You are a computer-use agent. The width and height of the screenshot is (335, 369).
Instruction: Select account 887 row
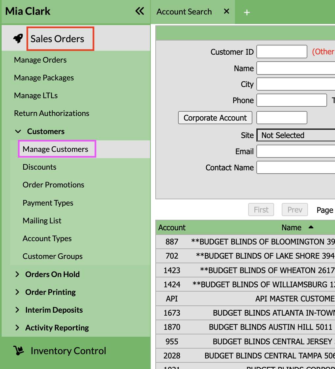(x=245, y=242)
